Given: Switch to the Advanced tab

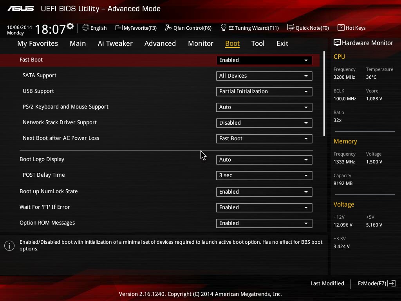Looking at the screenshot, I should tap(160, 44).
